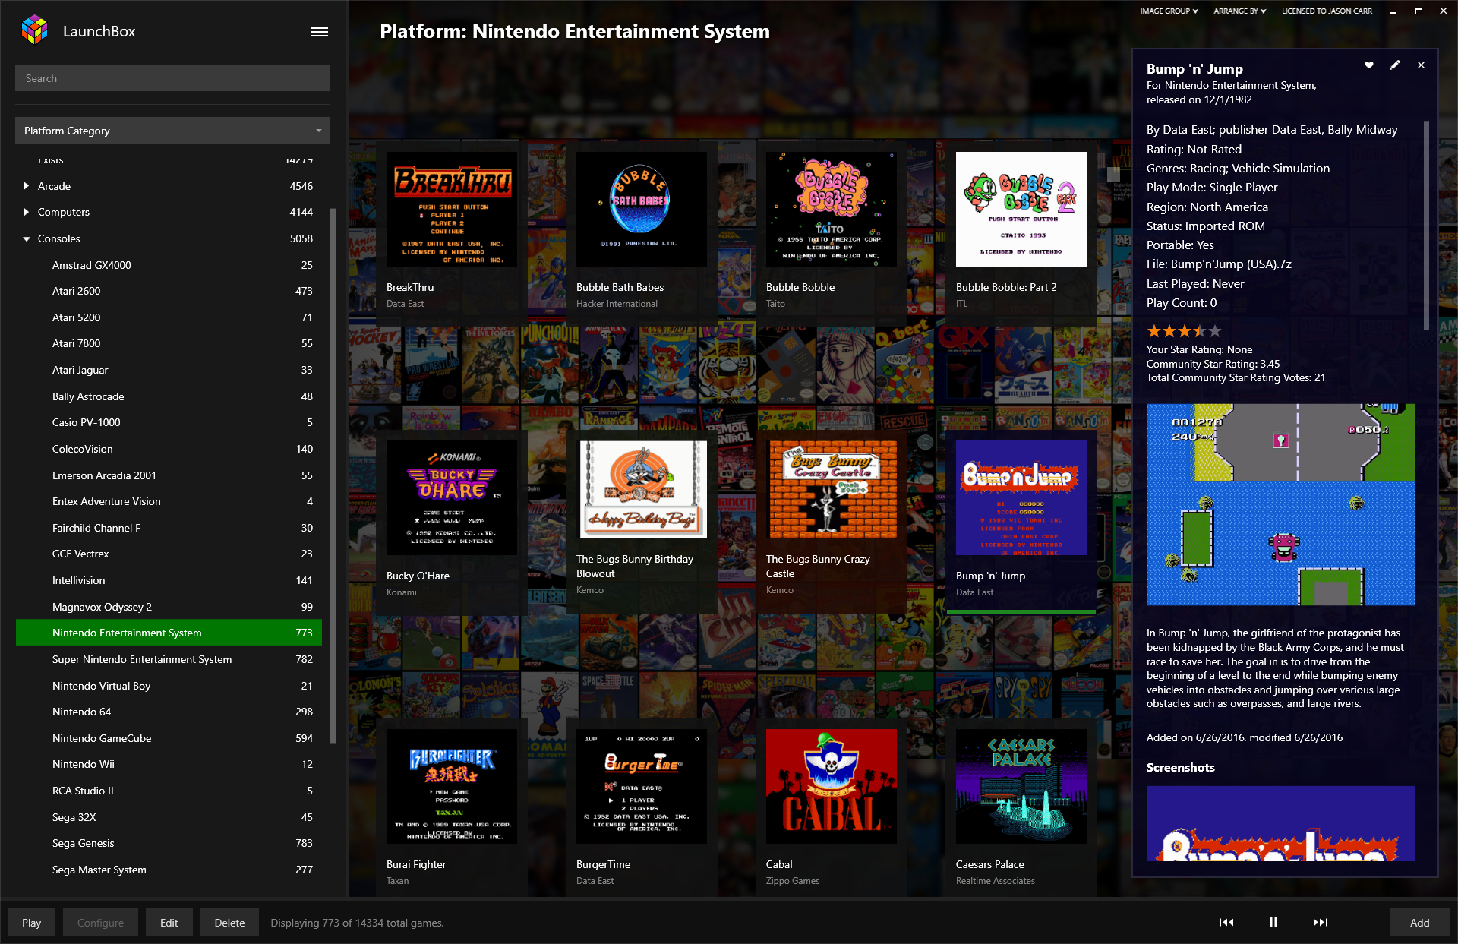This screenshot has width=1458, height=944.
Task: Open Bump 'n' Jump gameplay screenshot
Action: pos(1280,504)
